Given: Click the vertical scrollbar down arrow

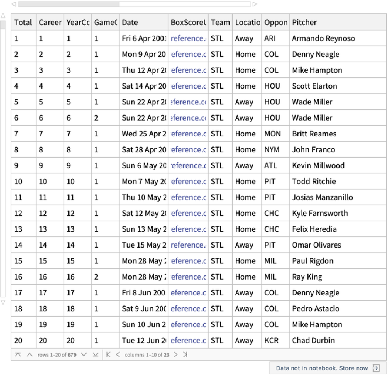Looking at the screenshot, I should (x=3, y=302).
